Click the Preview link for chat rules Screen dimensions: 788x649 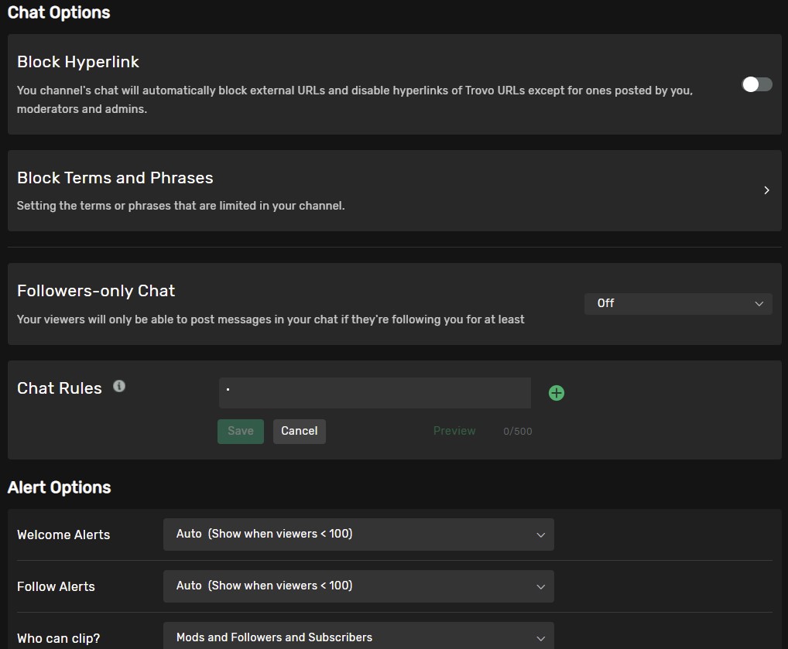pyautogui.click(x=454, y=431)
